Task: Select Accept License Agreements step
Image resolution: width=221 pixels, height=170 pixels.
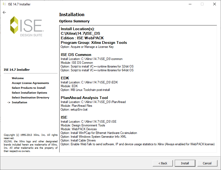Action: (30, 83)
